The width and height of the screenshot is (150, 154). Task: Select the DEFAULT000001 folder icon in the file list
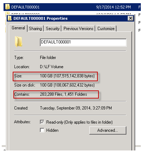(7, 7)
